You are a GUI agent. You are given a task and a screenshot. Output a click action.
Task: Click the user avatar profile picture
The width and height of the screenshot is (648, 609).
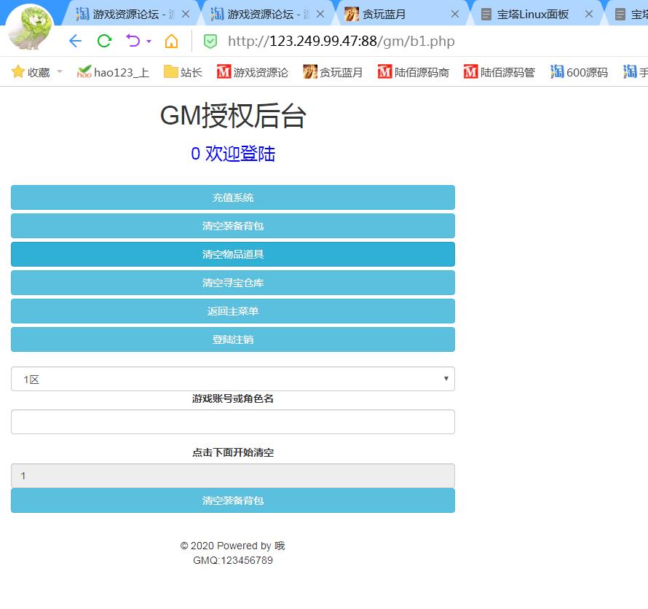click(x=30, y=28)
